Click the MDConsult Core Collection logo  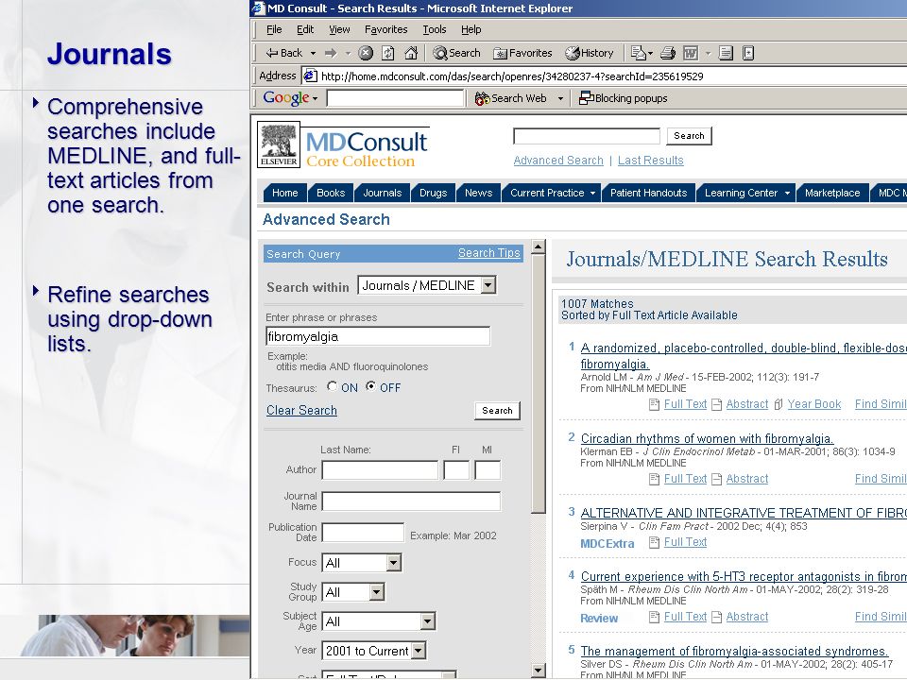(367, 148)
